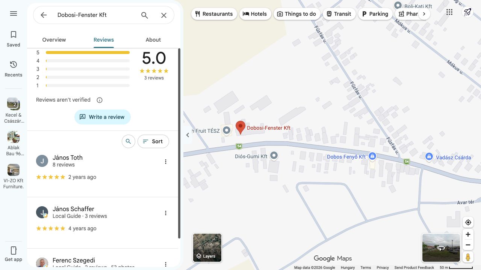Click Write a review button
Image resolution: width=481 pixels, height=270 pixels.
point(103,117)
